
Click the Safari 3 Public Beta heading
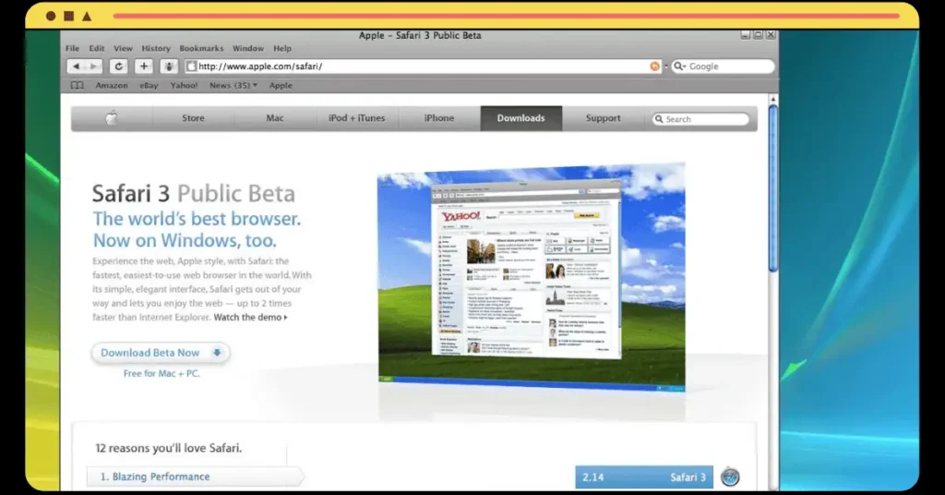pyautogui.click(x=194, y=194)
